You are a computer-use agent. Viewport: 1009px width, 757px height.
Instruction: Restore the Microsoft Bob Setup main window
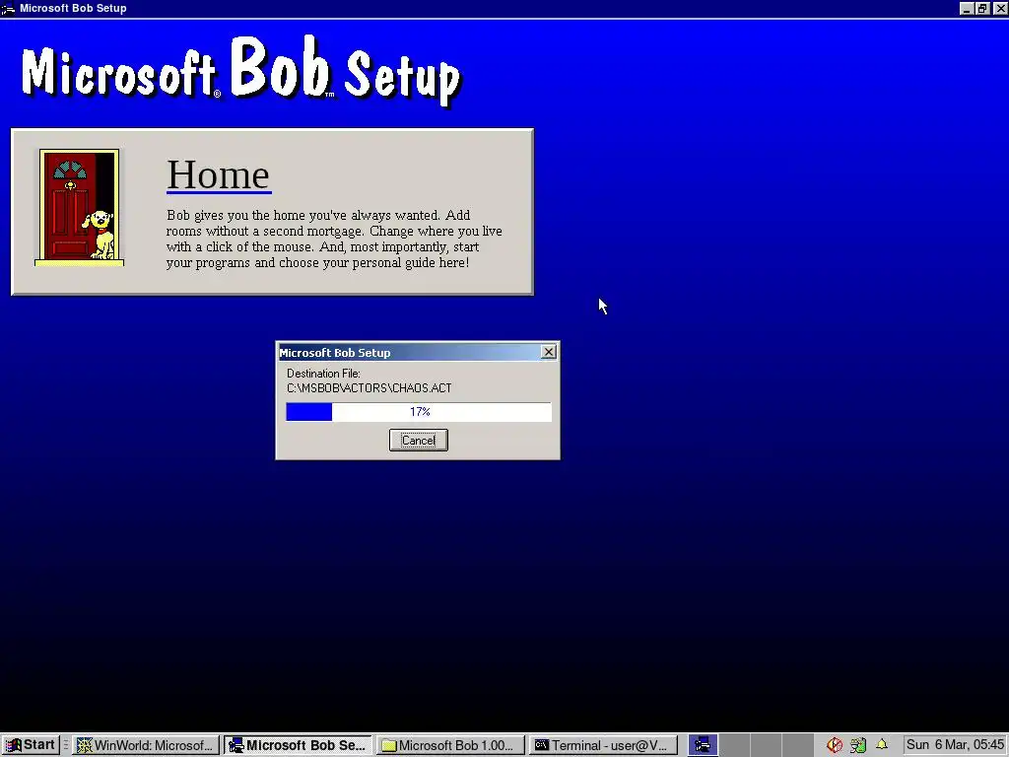click(x=982, y=8)
